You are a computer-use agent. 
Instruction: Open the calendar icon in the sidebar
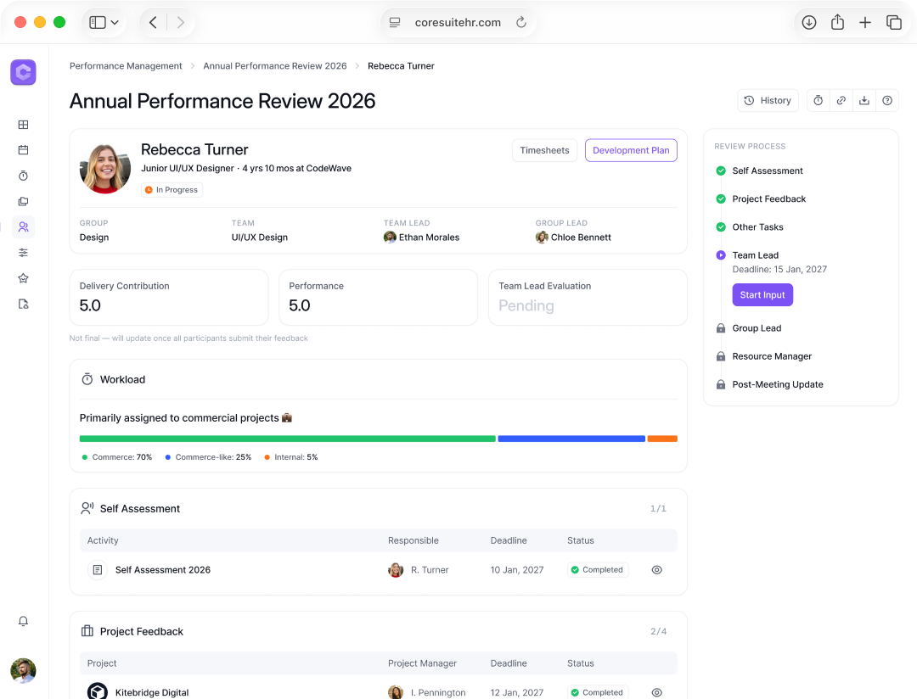[x=23, y=150]
